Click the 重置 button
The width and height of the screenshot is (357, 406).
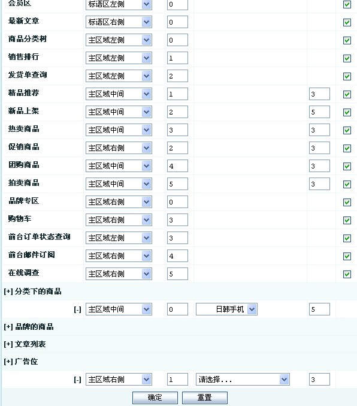click(x=205, y=398)
